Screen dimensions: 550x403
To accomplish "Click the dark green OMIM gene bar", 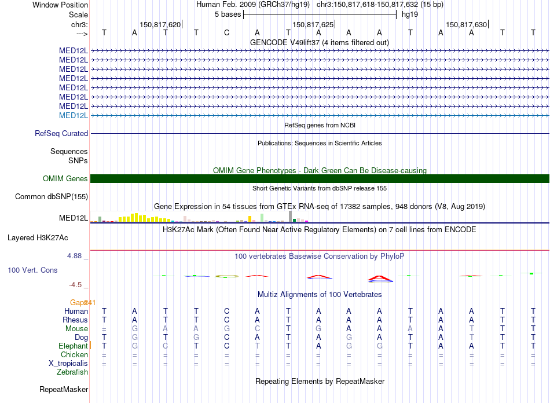I will (x=320, y=178).
